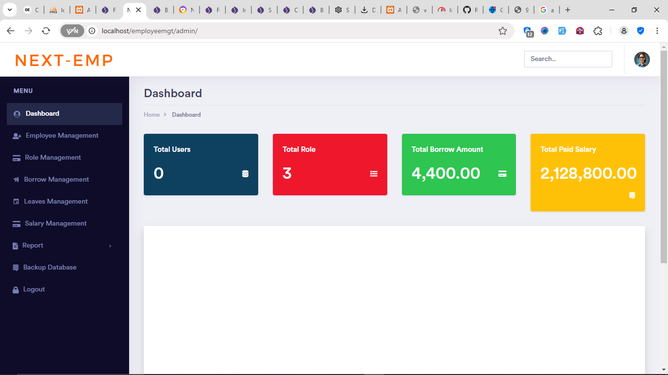Open Role Management from the sidebar
668x375 pixels.
point(53,158)
